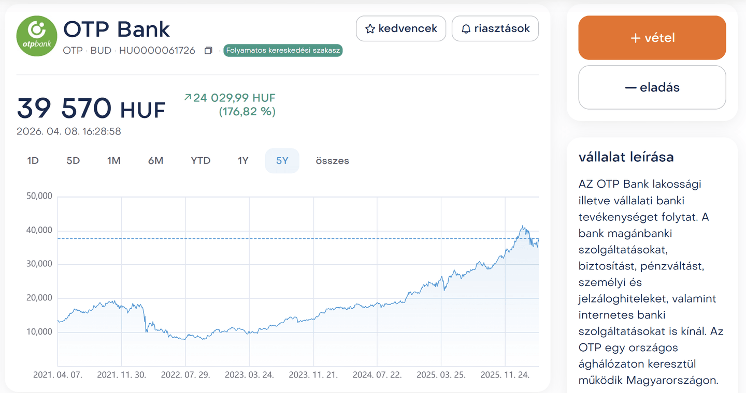This screenshot has width=746, height=393.
Task: Show the YTD chart range
Action: click(x=200, y=161)
